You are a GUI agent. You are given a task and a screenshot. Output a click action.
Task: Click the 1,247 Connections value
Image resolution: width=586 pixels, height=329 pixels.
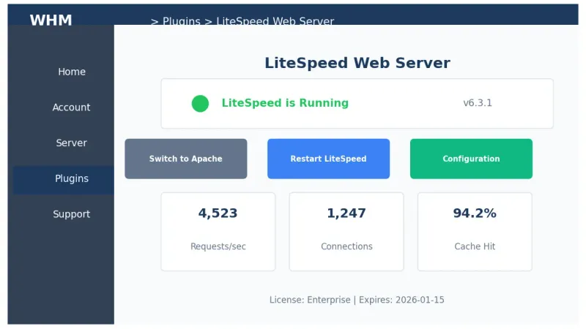point(346,213)
